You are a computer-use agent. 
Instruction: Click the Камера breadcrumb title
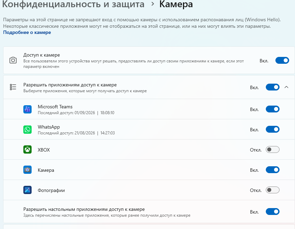click(x=176, y=4)
